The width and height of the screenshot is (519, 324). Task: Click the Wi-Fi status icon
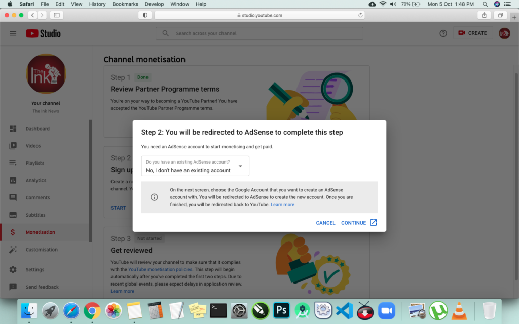(x=383, y=4)
